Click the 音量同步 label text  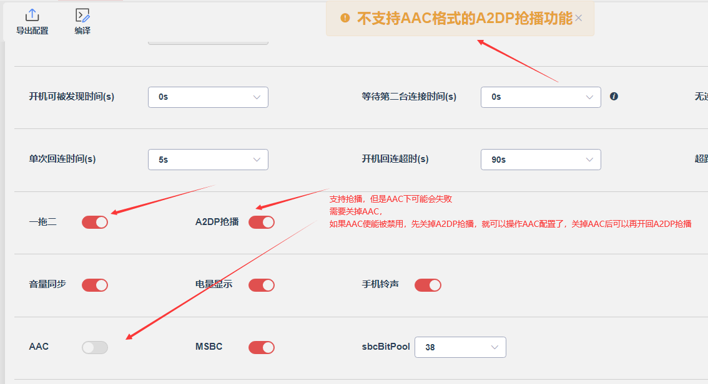[47, 284]
